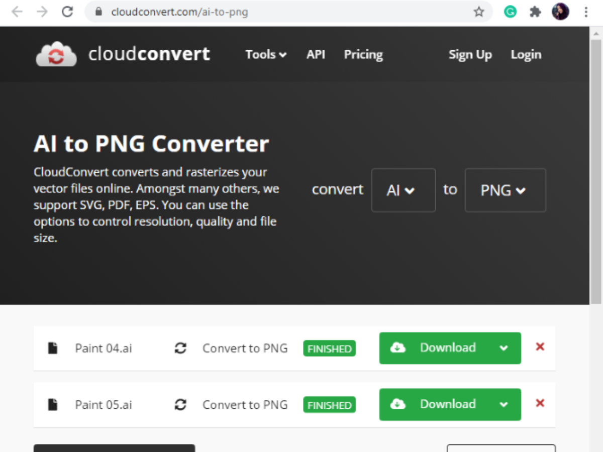The height and width of the screenshot is (452, 603).
Task: Open the extensions puzzle icon
Action: point(535,12)
